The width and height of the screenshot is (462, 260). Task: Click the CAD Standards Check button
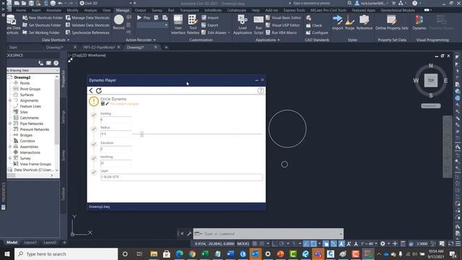314,25
